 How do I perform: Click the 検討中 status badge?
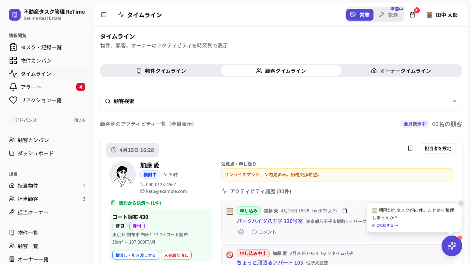pyautogui.click(x=150, y=174)
